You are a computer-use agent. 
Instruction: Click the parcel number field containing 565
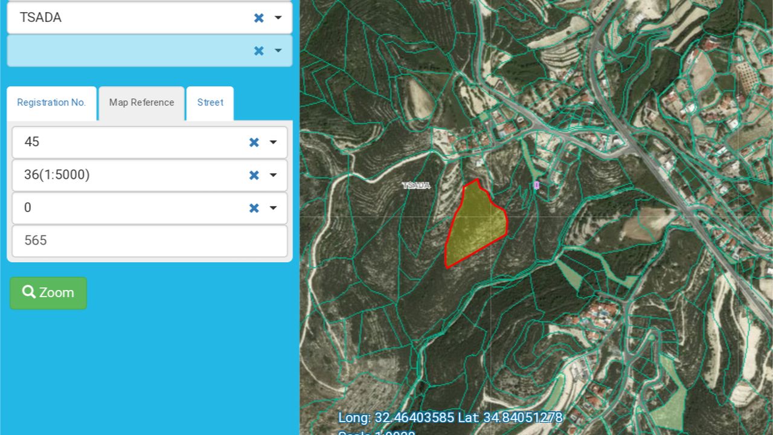pos(149,240)
